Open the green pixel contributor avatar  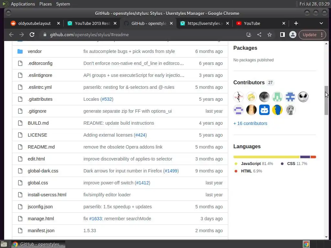(x=277, y=97)
